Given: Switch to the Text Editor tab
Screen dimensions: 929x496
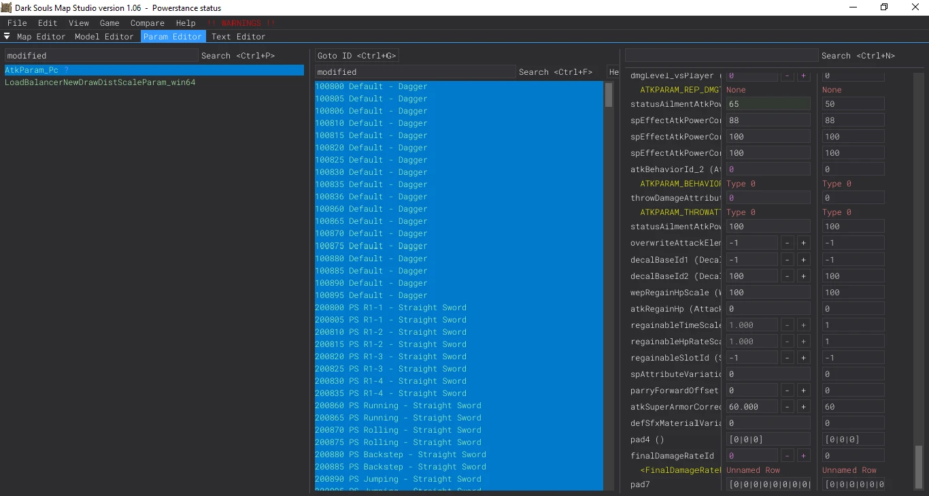Looking at the screenshot, I should pos(238,37).
